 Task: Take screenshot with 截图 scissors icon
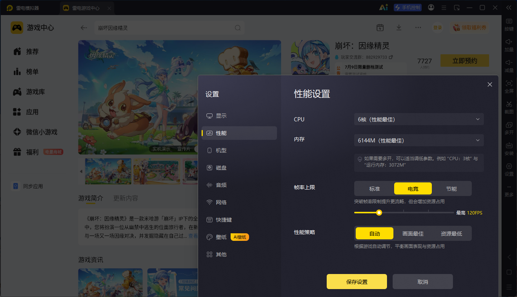[x=509, y=104]
